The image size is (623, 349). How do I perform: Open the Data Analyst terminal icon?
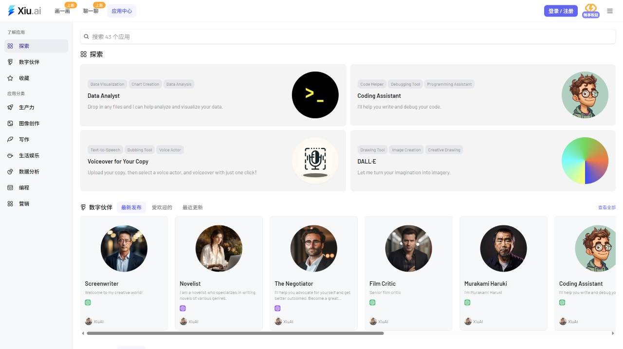pyautogui.click(x=315, y=95)
